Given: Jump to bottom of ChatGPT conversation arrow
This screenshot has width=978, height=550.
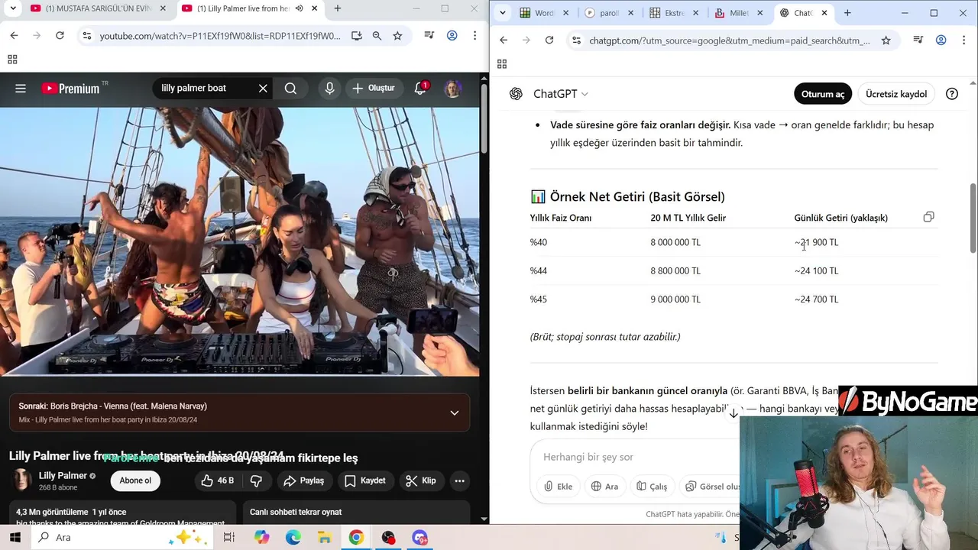Looking at the screenshot, I should (733, 413).
